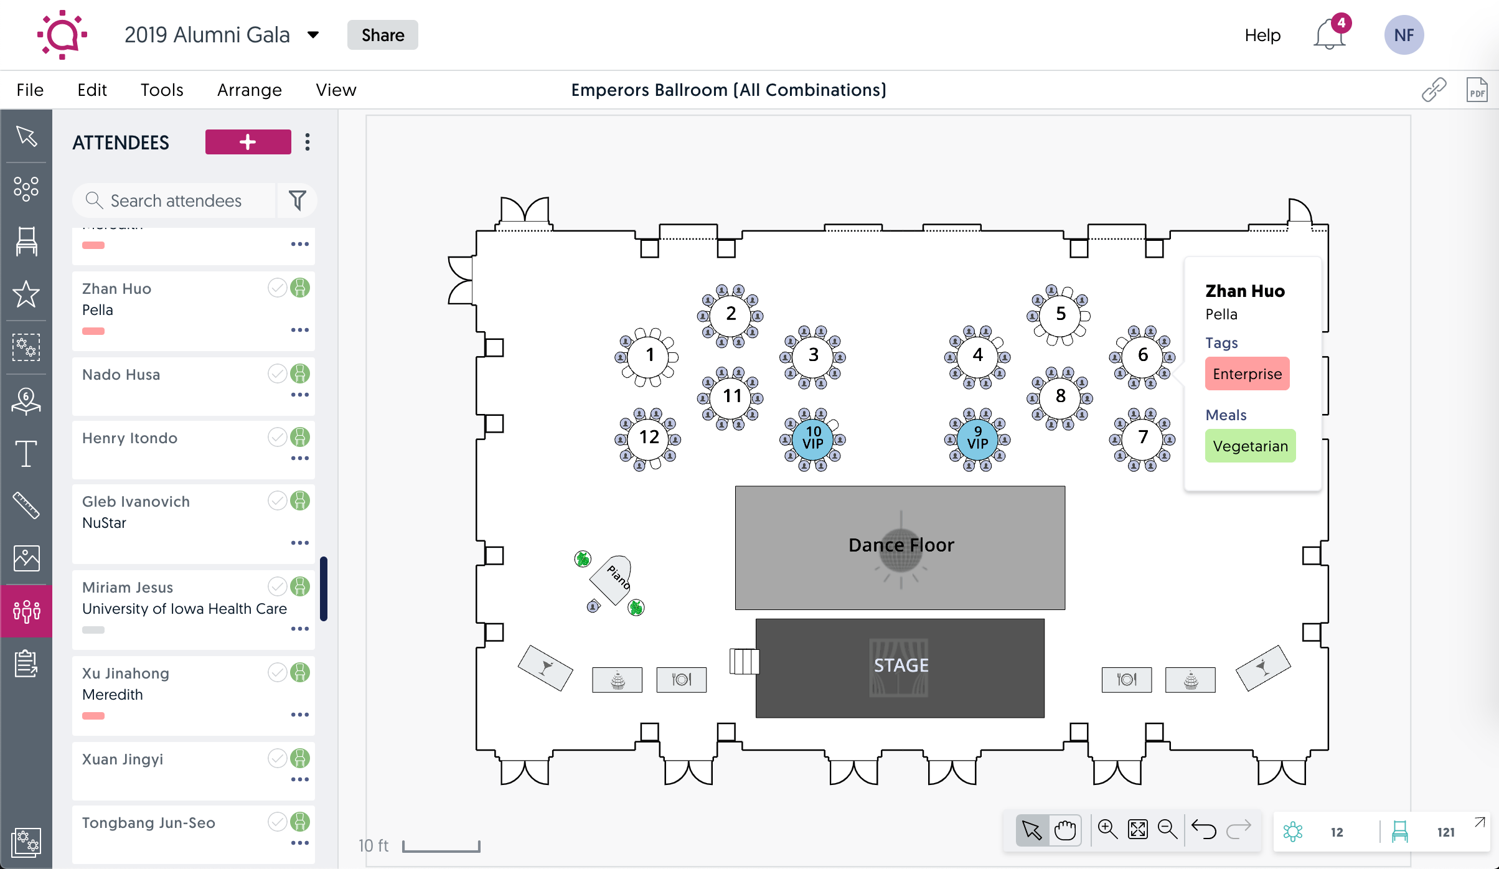
Task: Toggle the green seat icon for Zhan Huo
Action: pos(300,288)
